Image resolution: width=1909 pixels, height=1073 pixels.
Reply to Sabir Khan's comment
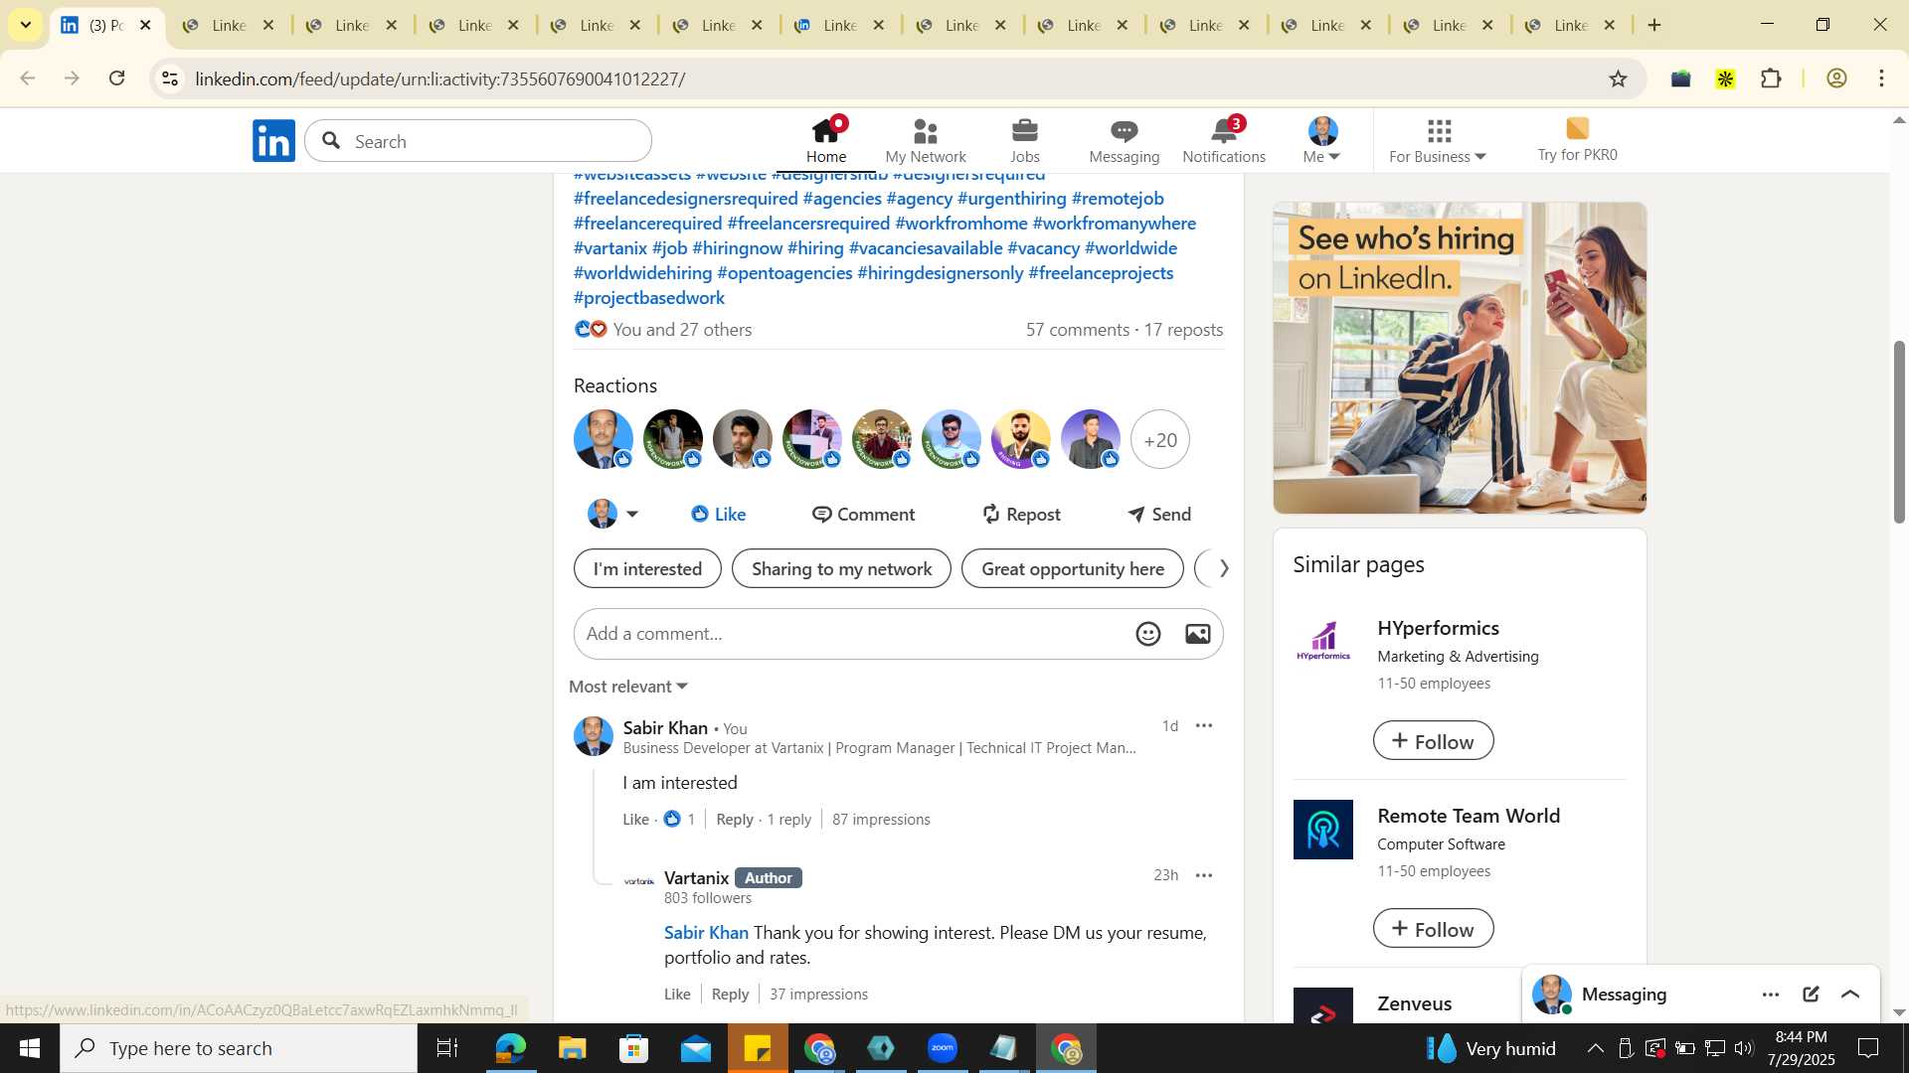[735, 819]
